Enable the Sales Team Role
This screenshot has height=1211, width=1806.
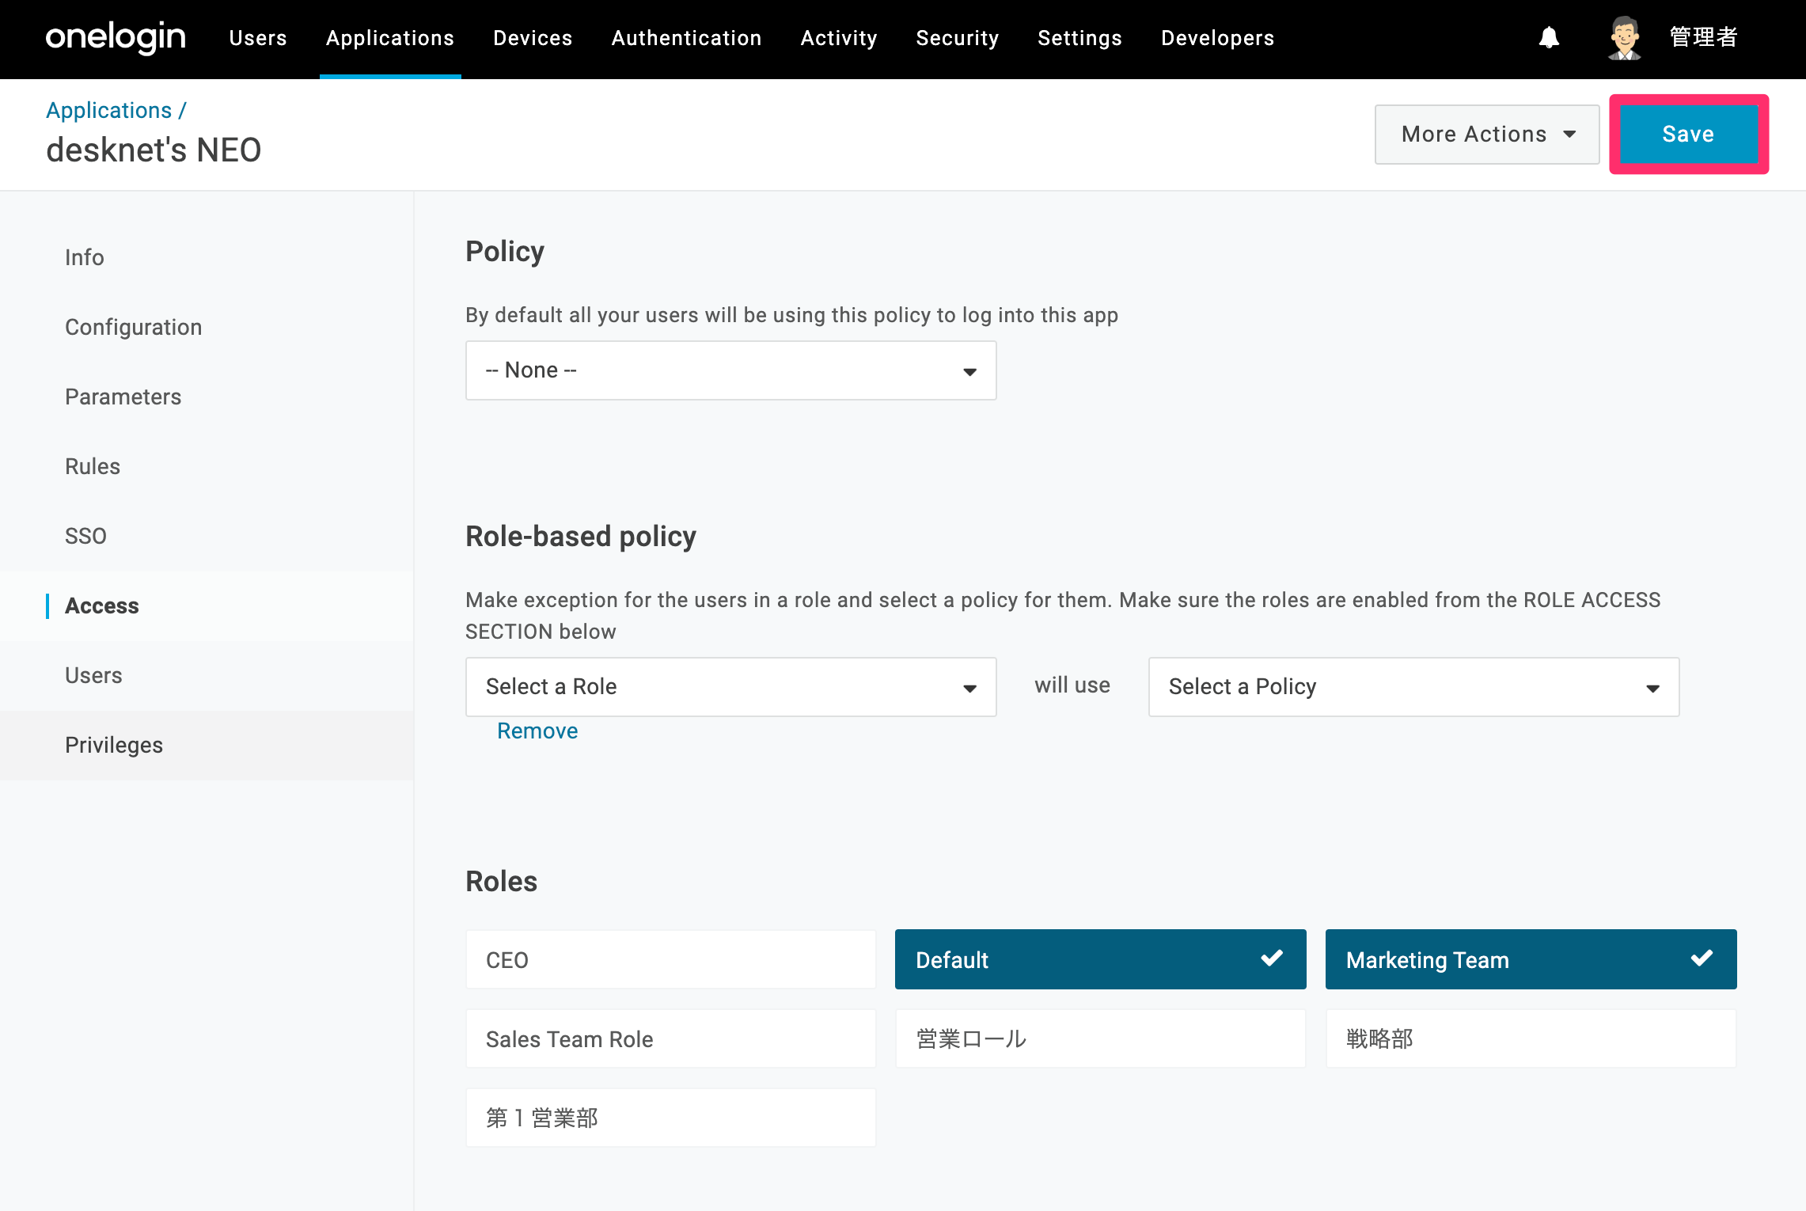click(x=671, y=1038)
